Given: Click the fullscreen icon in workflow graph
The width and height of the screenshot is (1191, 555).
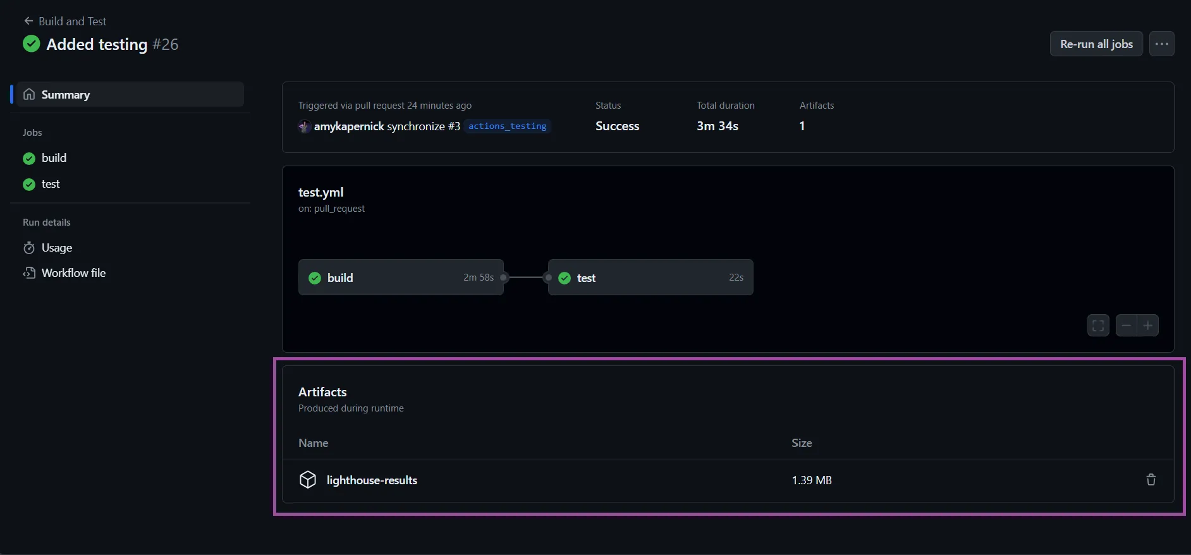Looking at the screenshot, I should [x=1098, y=326].
